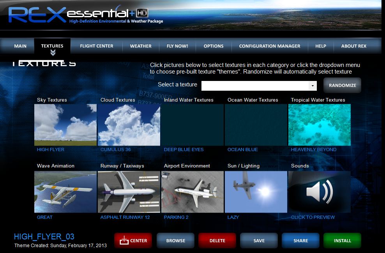385x253 pixels.
Task: Click the ASPHALT RUNWAY 12 label
Action: pyautogui.click(x=125, y=217)
